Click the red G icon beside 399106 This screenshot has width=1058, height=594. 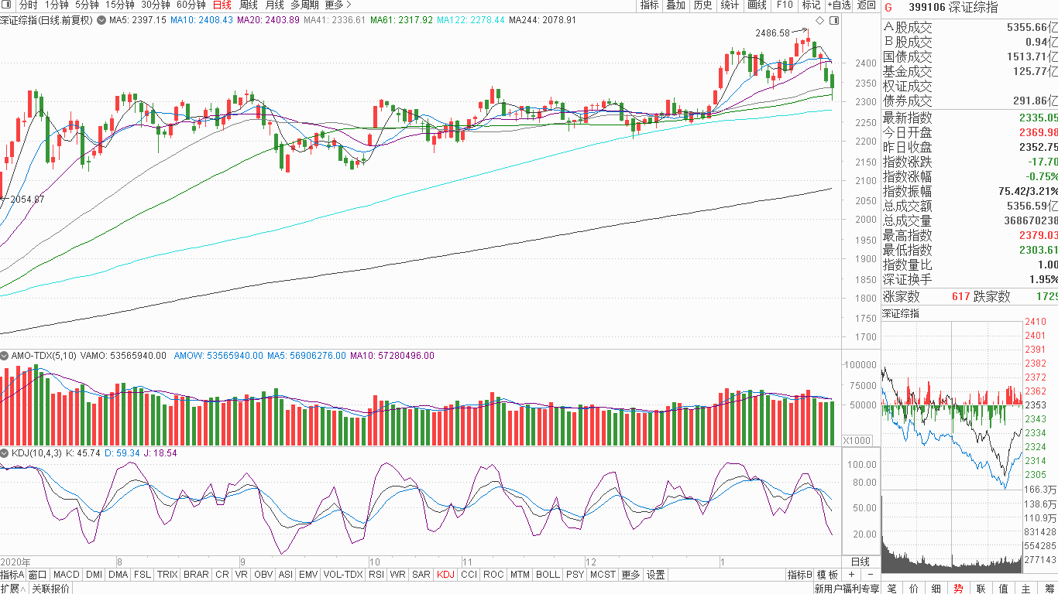[888, 7]
